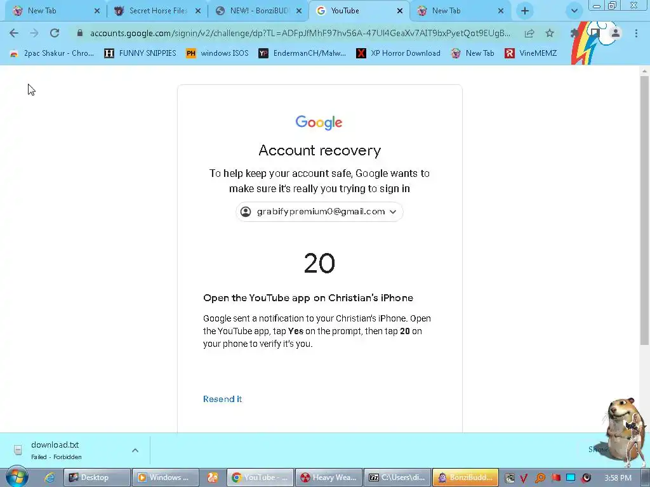650x487 pixels.
Task: Open YouTube Chrome taskbar button
Action: pos(260,477)
